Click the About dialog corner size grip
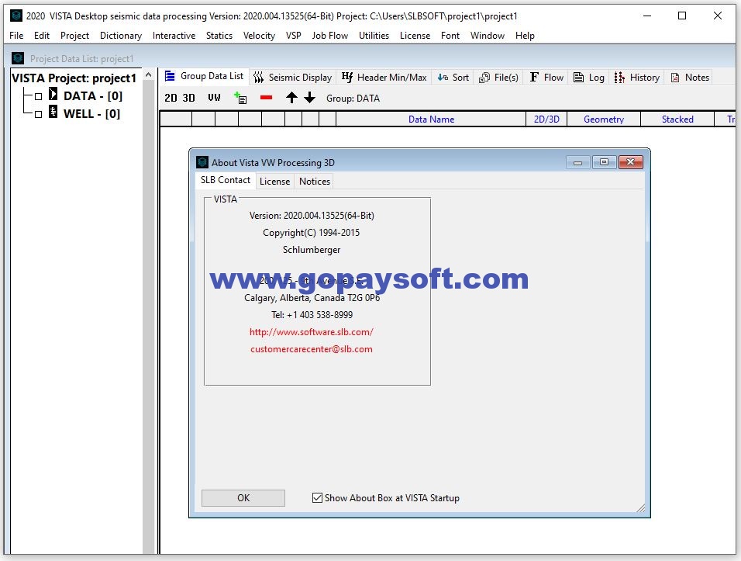The height and width of the screenshot is (561, 741). tap(641, 508)
